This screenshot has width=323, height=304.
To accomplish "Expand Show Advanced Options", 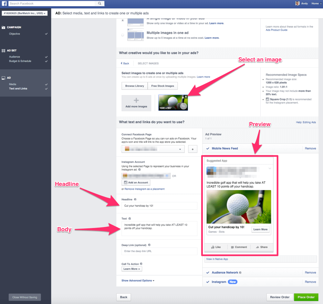I will tap(138, 281).
